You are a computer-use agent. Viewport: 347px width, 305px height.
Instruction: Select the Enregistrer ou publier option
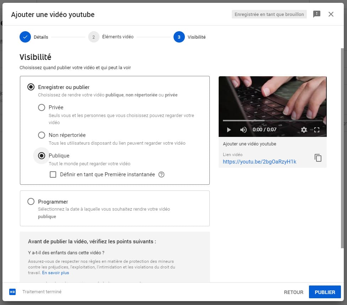point(31,87)
